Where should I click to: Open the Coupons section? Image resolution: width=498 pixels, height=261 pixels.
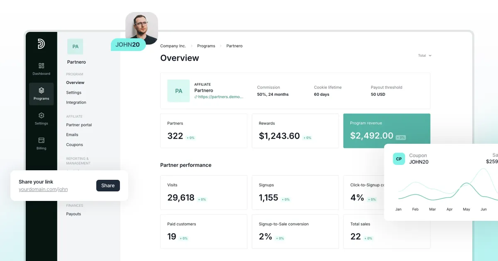[x=74, y=145]
